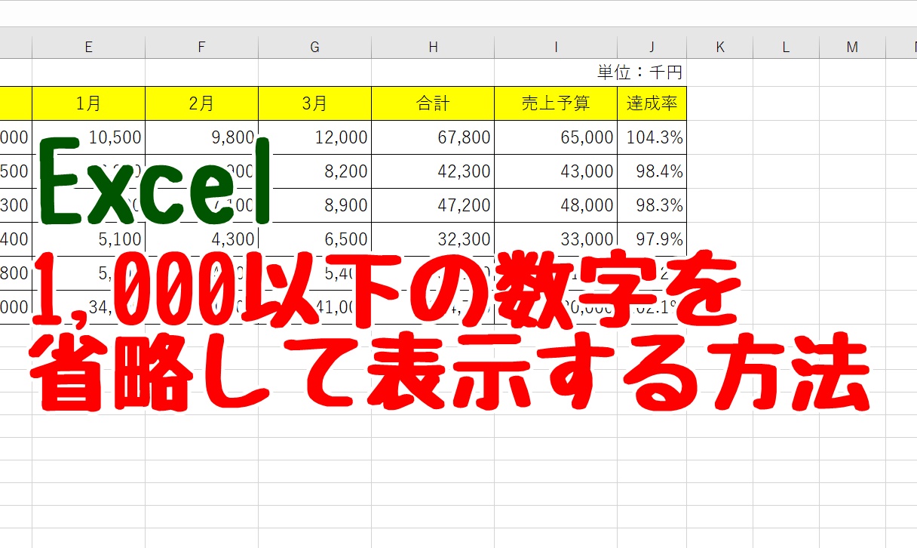Select the 達成率 header cell
This screenshot has width=917, height=548.
coord(652,103)
